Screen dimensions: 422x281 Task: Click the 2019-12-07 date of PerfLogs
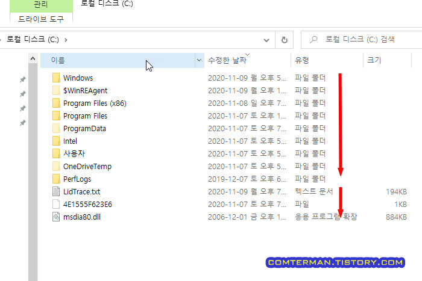247,179
